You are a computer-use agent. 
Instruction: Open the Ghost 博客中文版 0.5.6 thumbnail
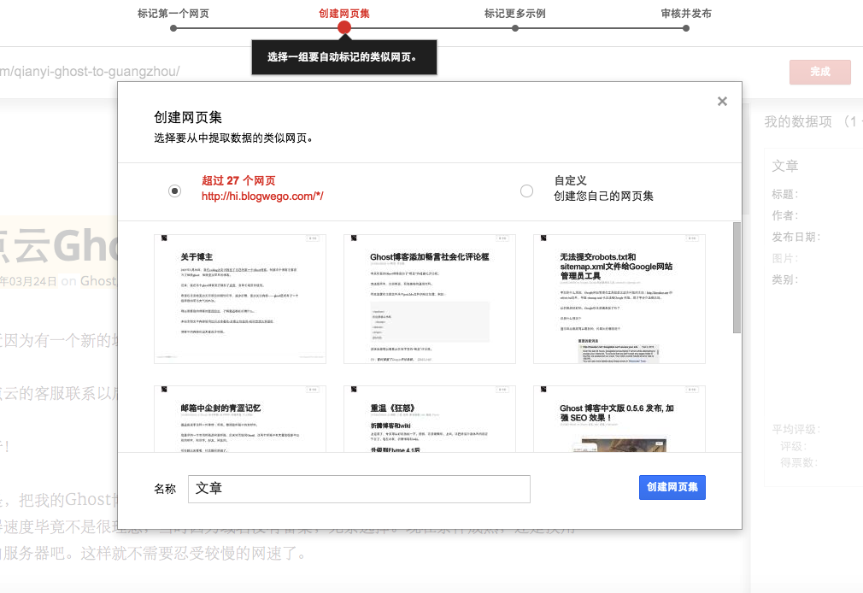(619, 419)
